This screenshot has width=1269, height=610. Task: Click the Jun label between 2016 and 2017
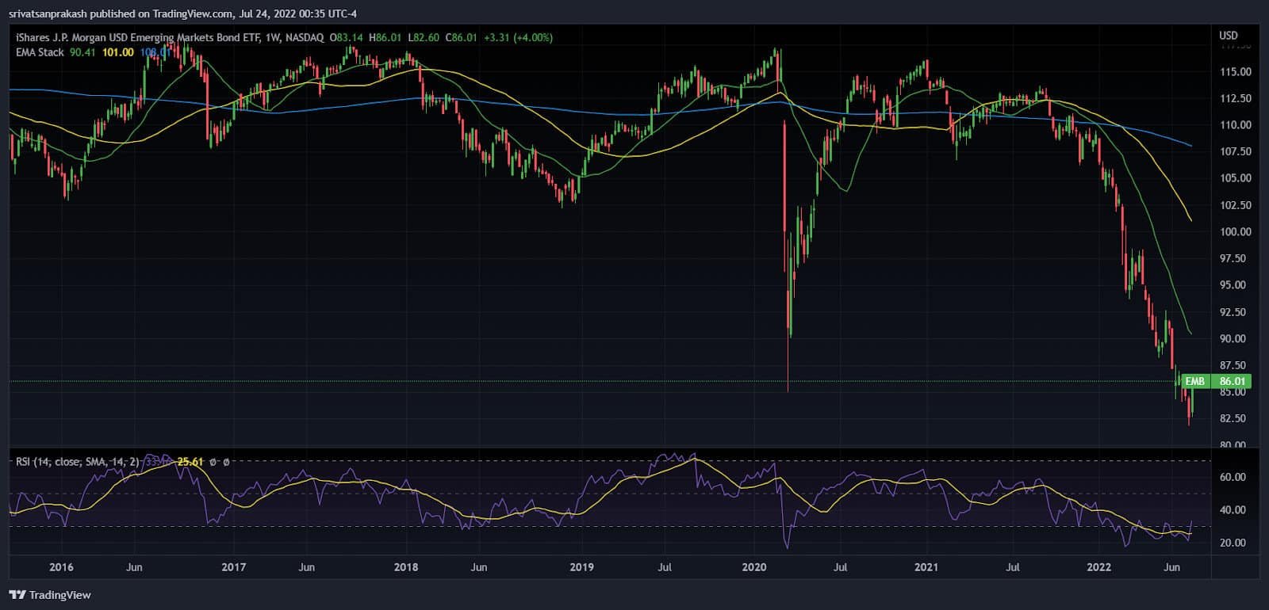coord(134,567)
